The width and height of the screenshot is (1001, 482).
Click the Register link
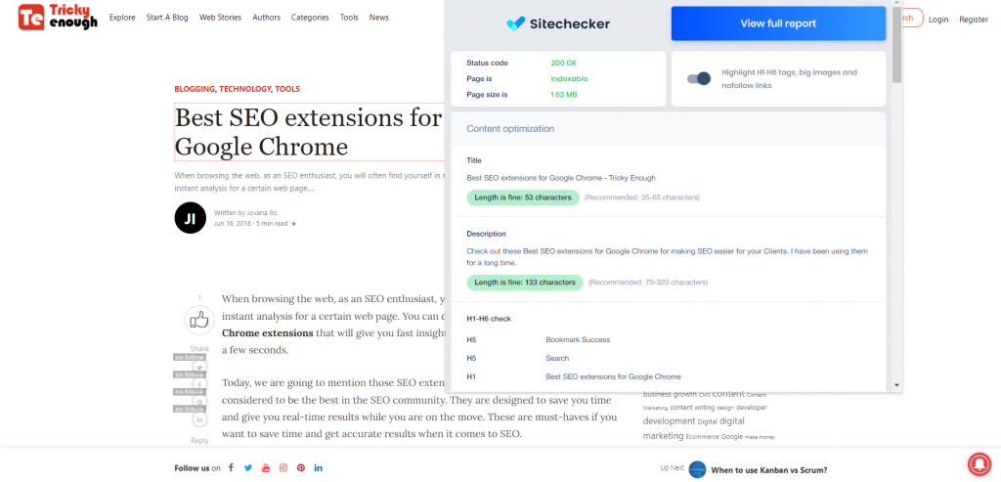click(974, 19)
